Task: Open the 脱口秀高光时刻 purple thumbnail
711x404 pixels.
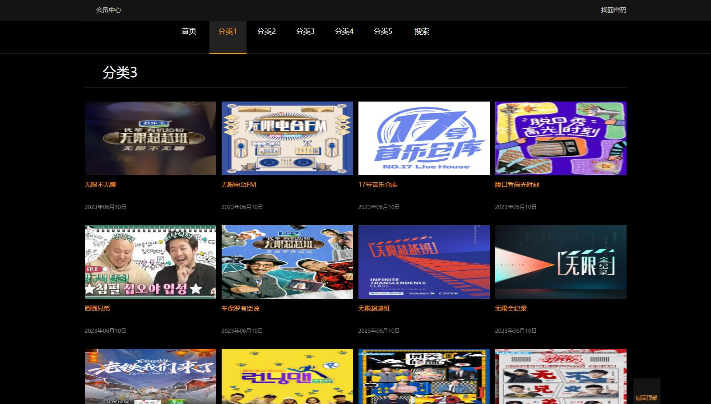Action: (x=561, y=138)
